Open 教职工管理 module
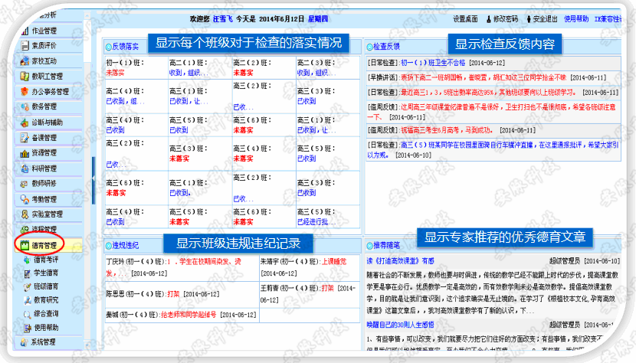Screen dimensions: 636x363 pyautogui.click(x=46, y=76)
